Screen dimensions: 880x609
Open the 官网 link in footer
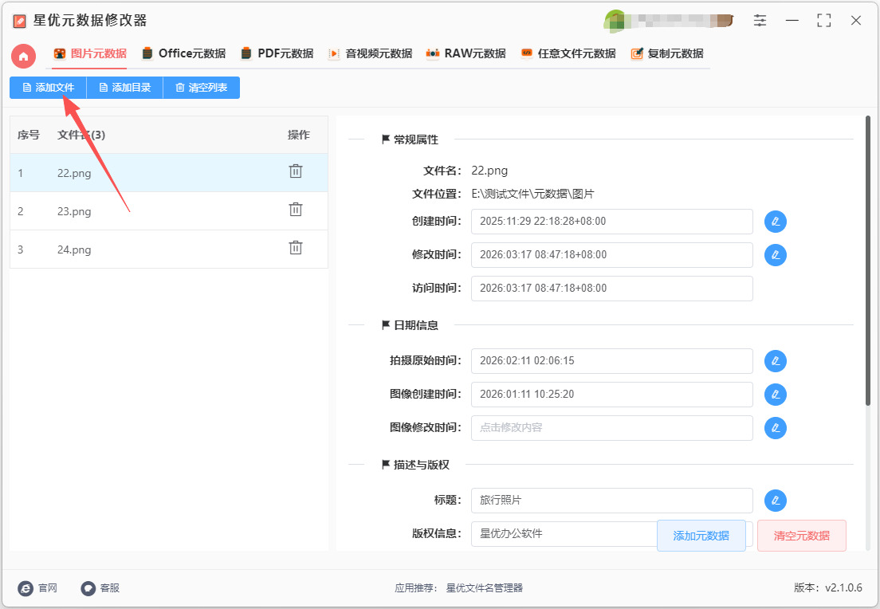click(38, 588)
